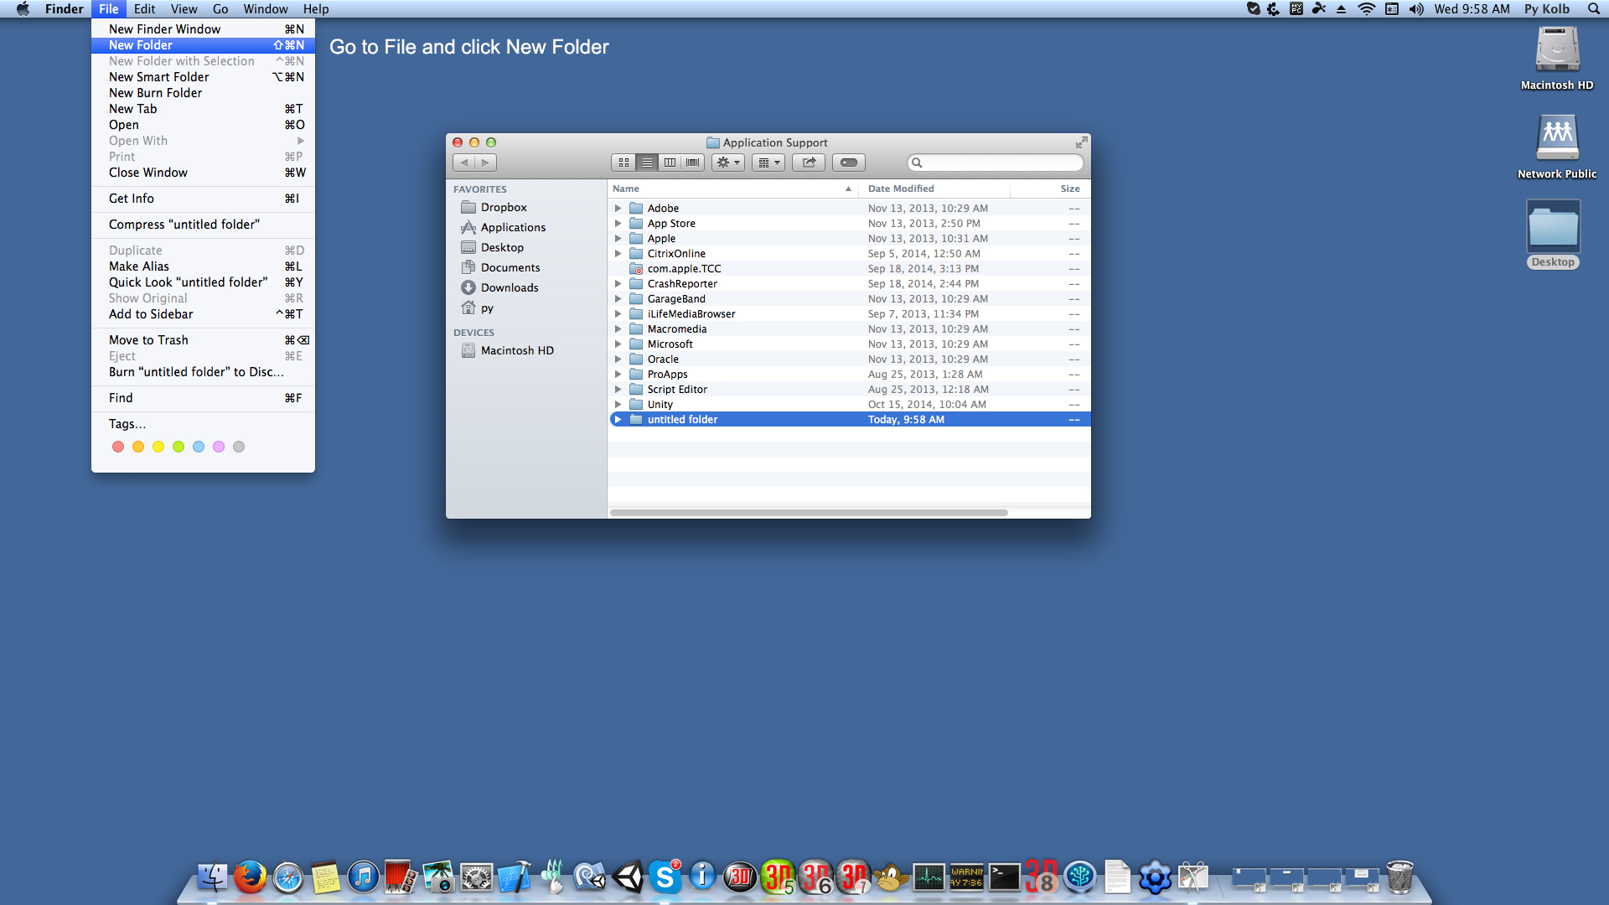The height and width of the screenshot is (905, 1609).
Task: Select the Action gear menu icon
Action: (x=727, y=163)
